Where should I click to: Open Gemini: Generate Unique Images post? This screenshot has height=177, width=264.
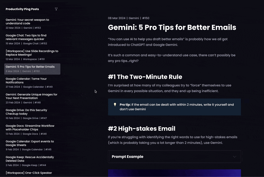32,98
